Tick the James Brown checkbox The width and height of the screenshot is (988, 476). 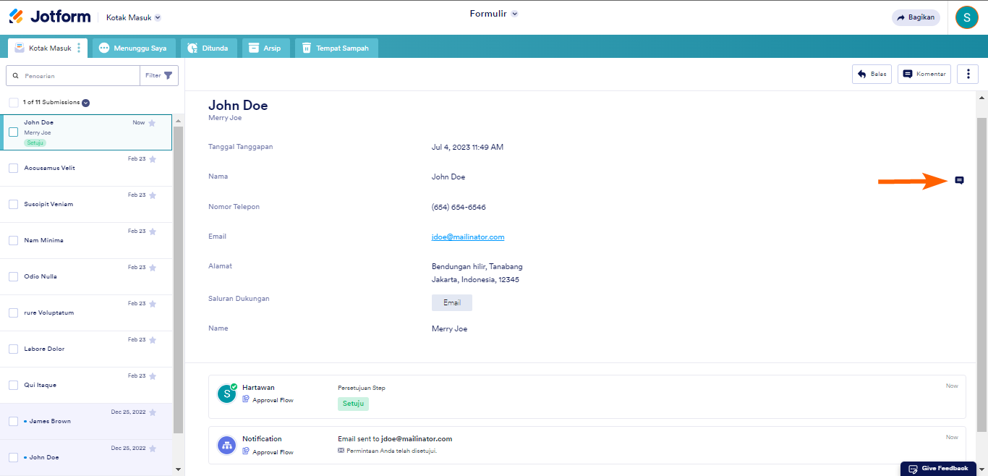13,421
